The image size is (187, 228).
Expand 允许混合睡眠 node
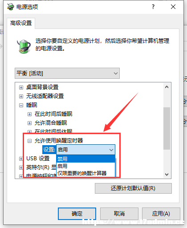29,123
